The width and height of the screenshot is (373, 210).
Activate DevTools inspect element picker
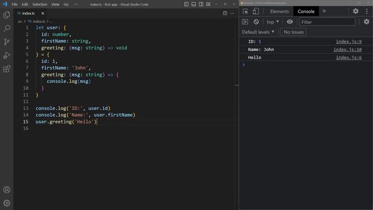245,11
